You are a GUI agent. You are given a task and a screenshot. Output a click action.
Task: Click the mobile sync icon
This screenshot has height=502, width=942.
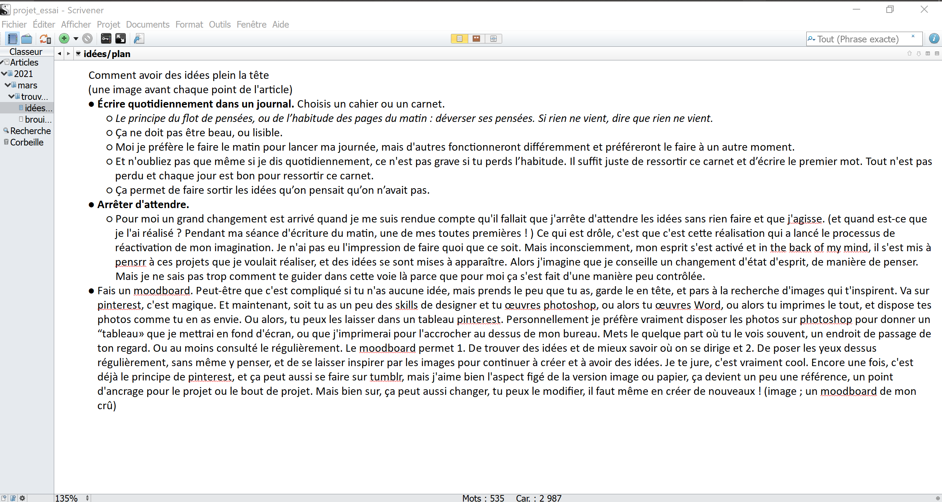pyautogui.click(x=45, y=39)
